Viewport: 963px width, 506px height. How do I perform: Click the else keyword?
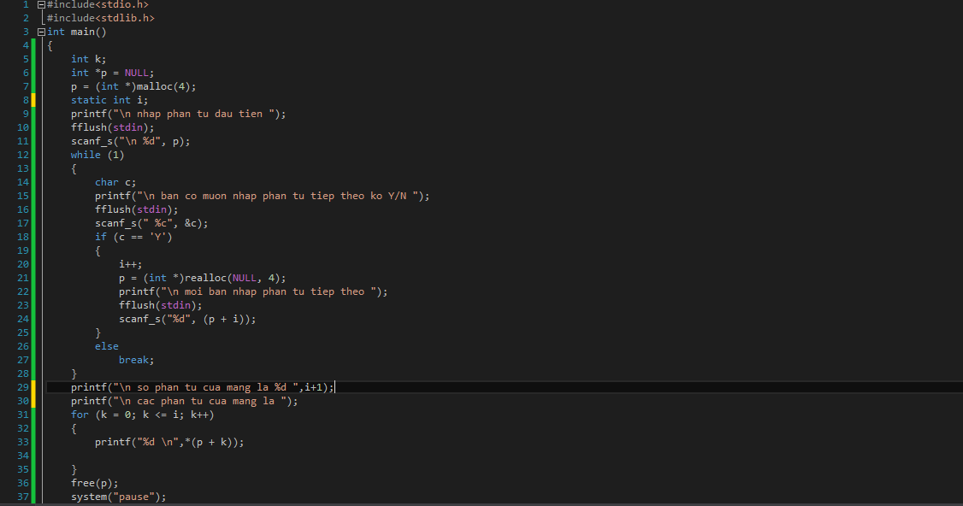[107, 346]
